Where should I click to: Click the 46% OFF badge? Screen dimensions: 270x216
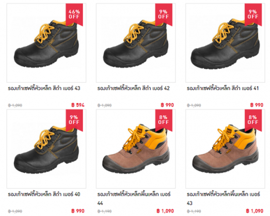(x=74, y=14)
